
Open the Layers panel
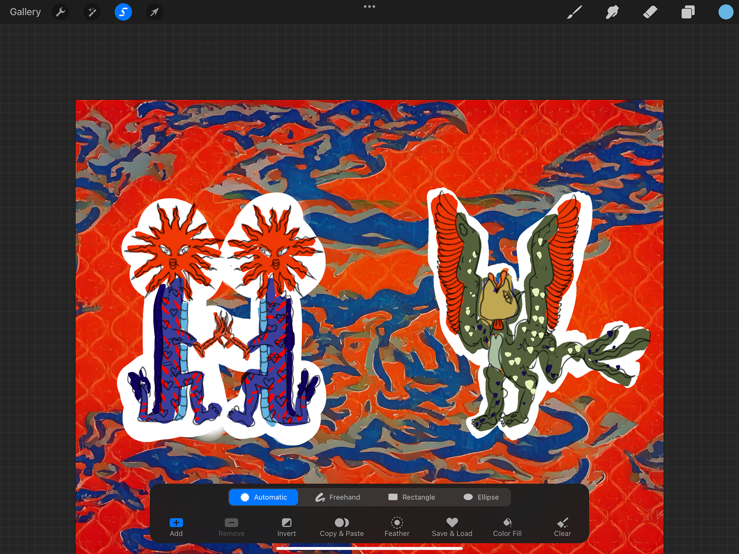(x=688, y=12)
